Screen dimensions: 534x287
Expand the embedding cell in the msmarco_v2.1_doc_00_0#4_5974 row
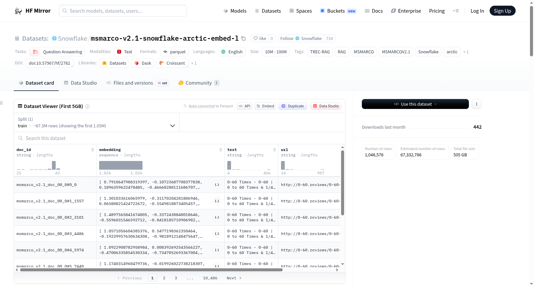pyautogui.click(x=217, y=250)
